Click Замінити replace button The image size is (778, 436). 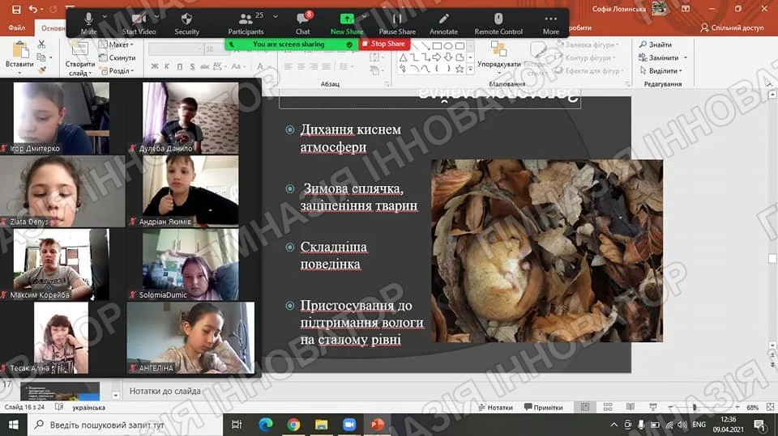(x=663, y=57)
